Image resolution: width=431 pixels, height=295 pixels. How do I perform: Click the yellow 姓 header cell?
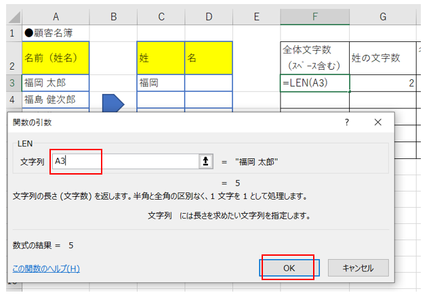coord(161,58)
